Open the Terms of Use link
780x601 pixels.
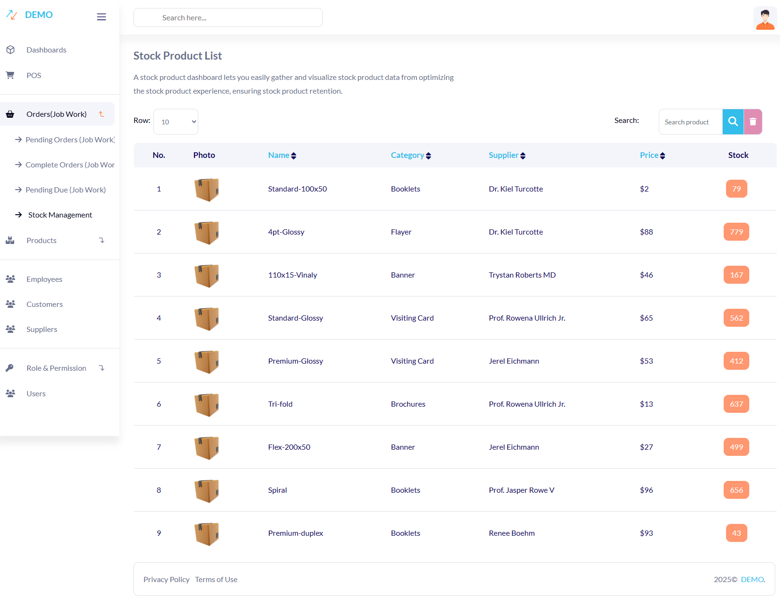216,579
